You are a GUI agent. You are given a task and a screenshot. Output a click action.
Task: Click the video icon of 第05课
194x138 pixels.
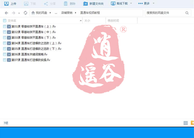click(9, 49)
